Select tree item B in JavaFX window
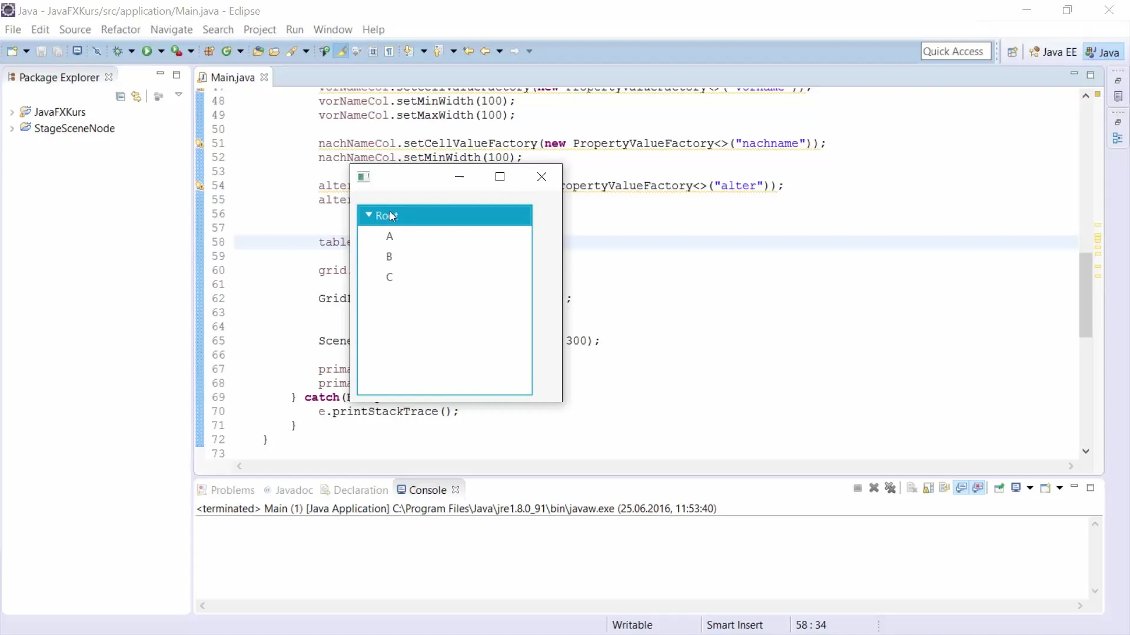Viewport: 1130px width, 635px height. pos(445,257)
